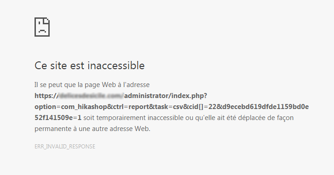
Task: Click "Web à l'adresse" in first line
Action: [126, 85]
